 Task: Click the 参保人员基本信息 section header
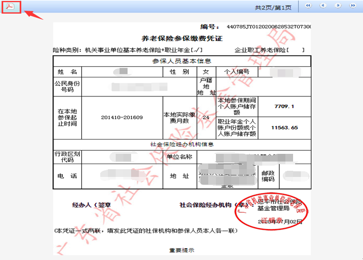tap(182, 61)
